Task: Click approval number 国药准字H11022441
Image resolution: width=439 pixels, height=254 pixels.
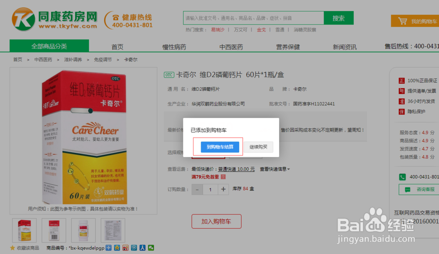Action: click(314, 104)
